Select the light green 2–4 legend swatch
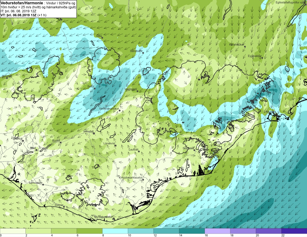This screenshot has width=307, height=237. pyautogui.click(x=38, y=231)
